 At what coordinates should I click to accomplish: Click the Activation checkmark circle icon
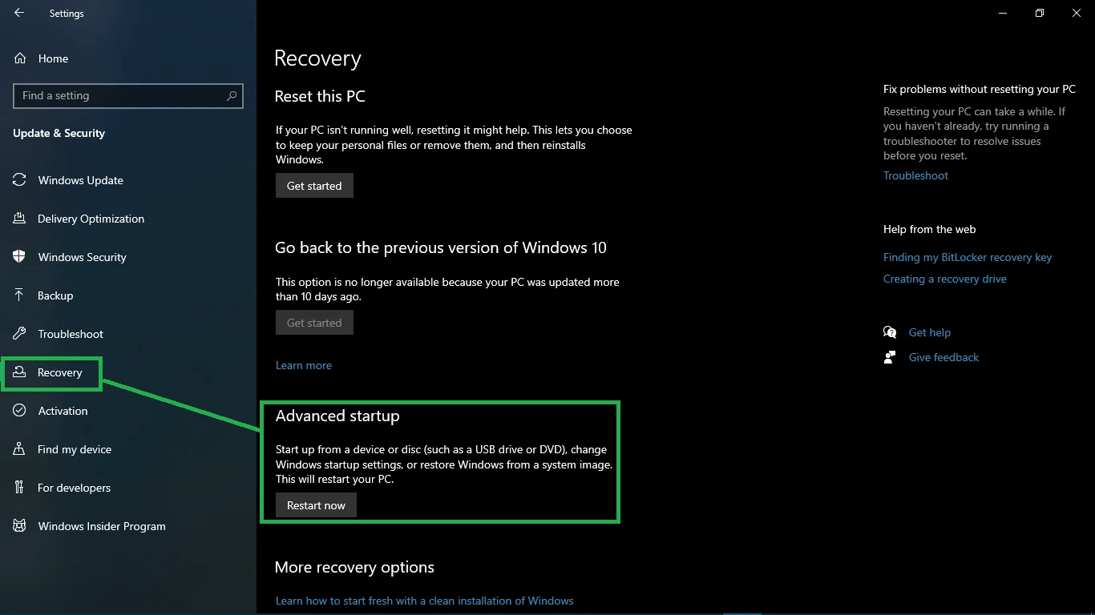pos(20,411)
